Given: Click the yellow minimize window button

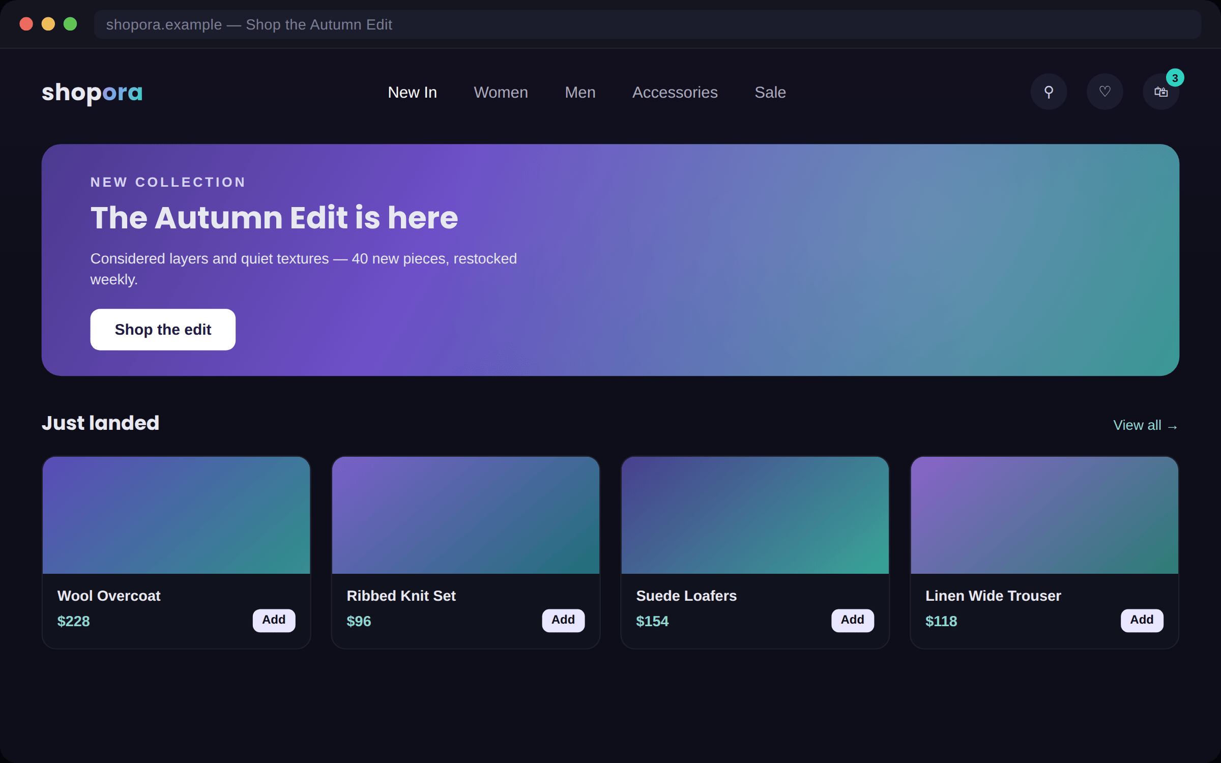Looking at the screenshot, I should pyautogui.click(x=48, y=24).
